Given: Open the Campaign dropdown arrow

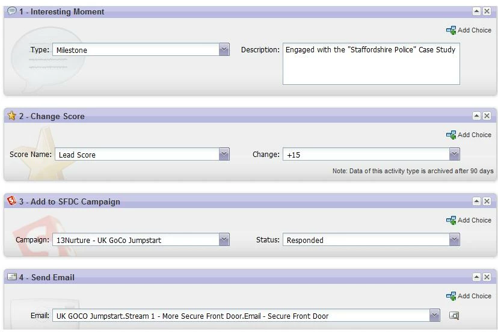Looking at the screenshot, I should (x=224, y=240).
